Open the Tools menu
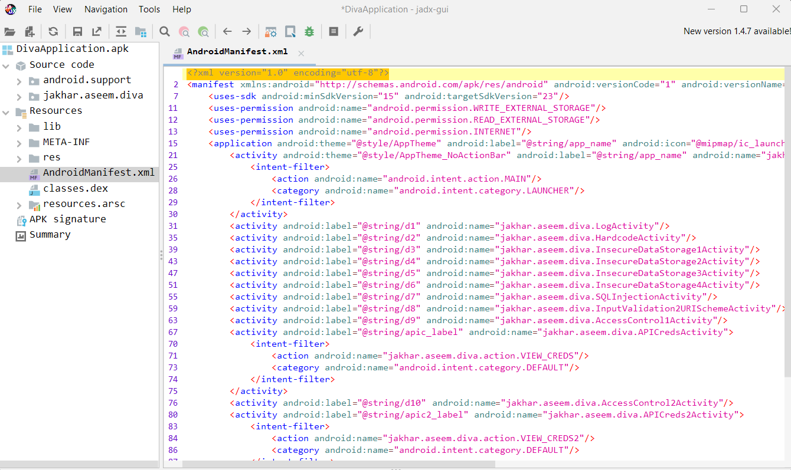The height and width of the screenshot is (470, 791). 149,9
